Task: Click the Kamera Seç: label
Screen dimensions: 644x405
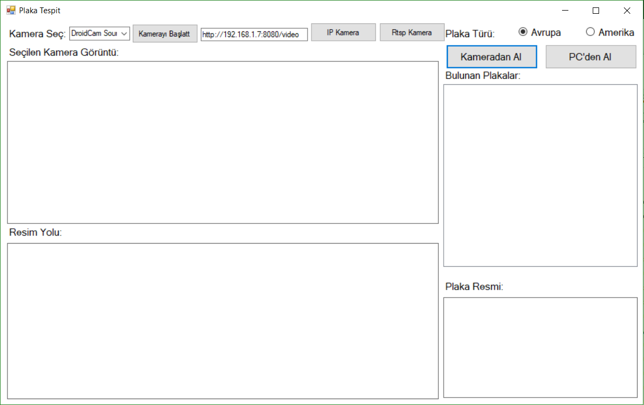Action: coord(38,34)
